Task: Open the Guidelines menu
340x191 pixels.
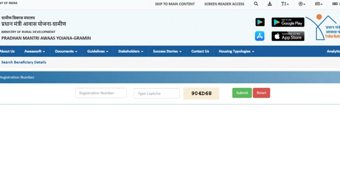Action: click(x=98, y=51)
